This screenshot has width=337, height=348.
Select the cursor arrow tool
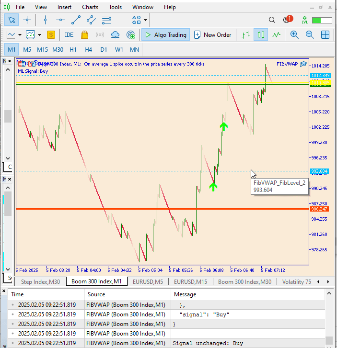tap(12, 20)
